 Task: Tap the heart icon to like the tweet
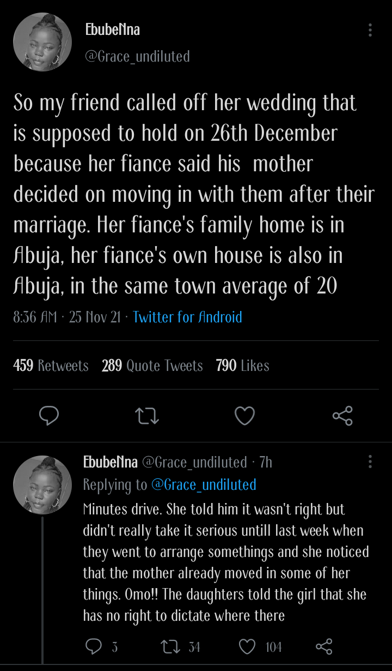pyautogui.click(x=244, y=416)
